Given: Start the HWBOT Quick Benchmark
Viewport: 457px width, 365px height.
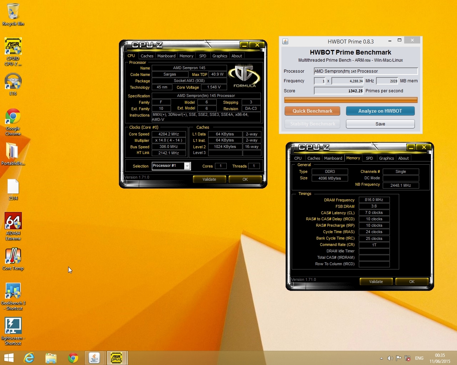Looking at the screenshot, I should click(312, 111).
